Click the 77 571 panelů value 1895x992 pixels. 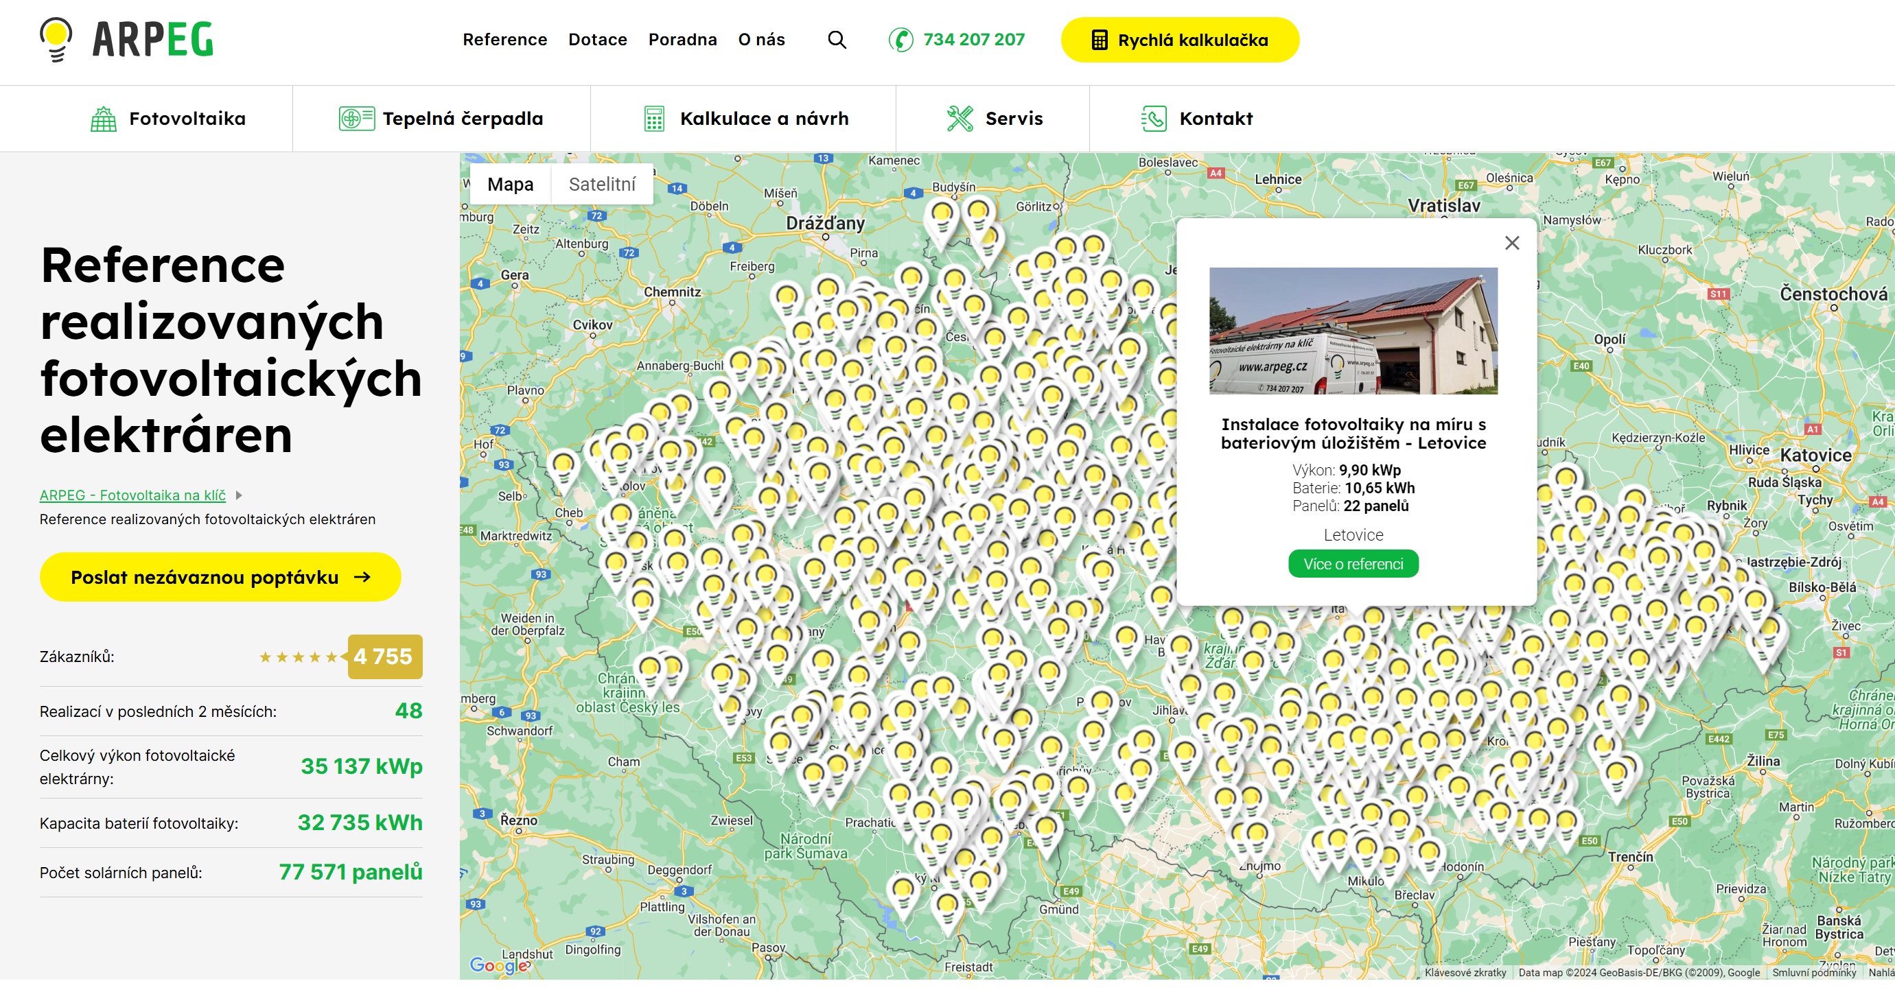click(350, 872)
